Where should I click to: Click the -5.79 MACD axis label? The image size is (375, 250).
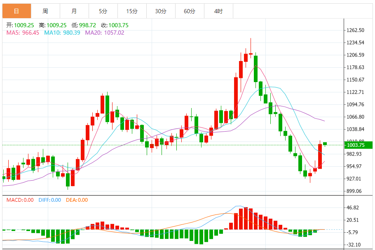pyautogui.click(x=352, y=232)
